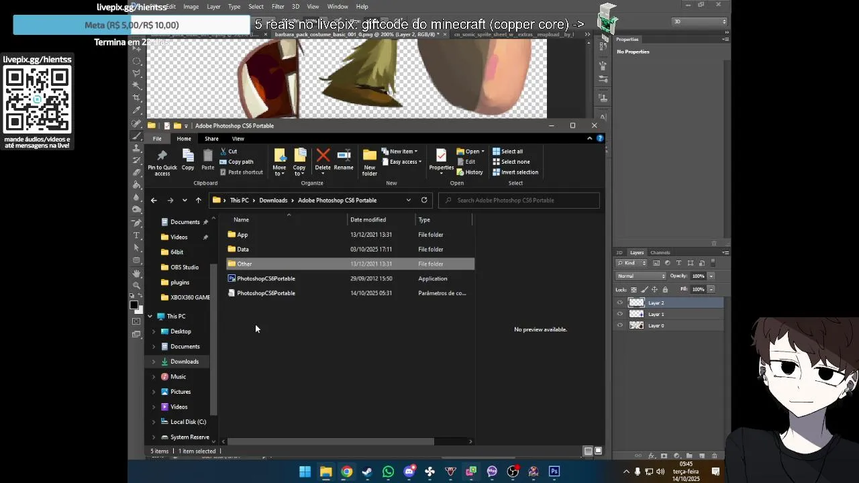Screen dimensions: 859x483
Task: Add layer style fx icon
Action: pos(652,455)
